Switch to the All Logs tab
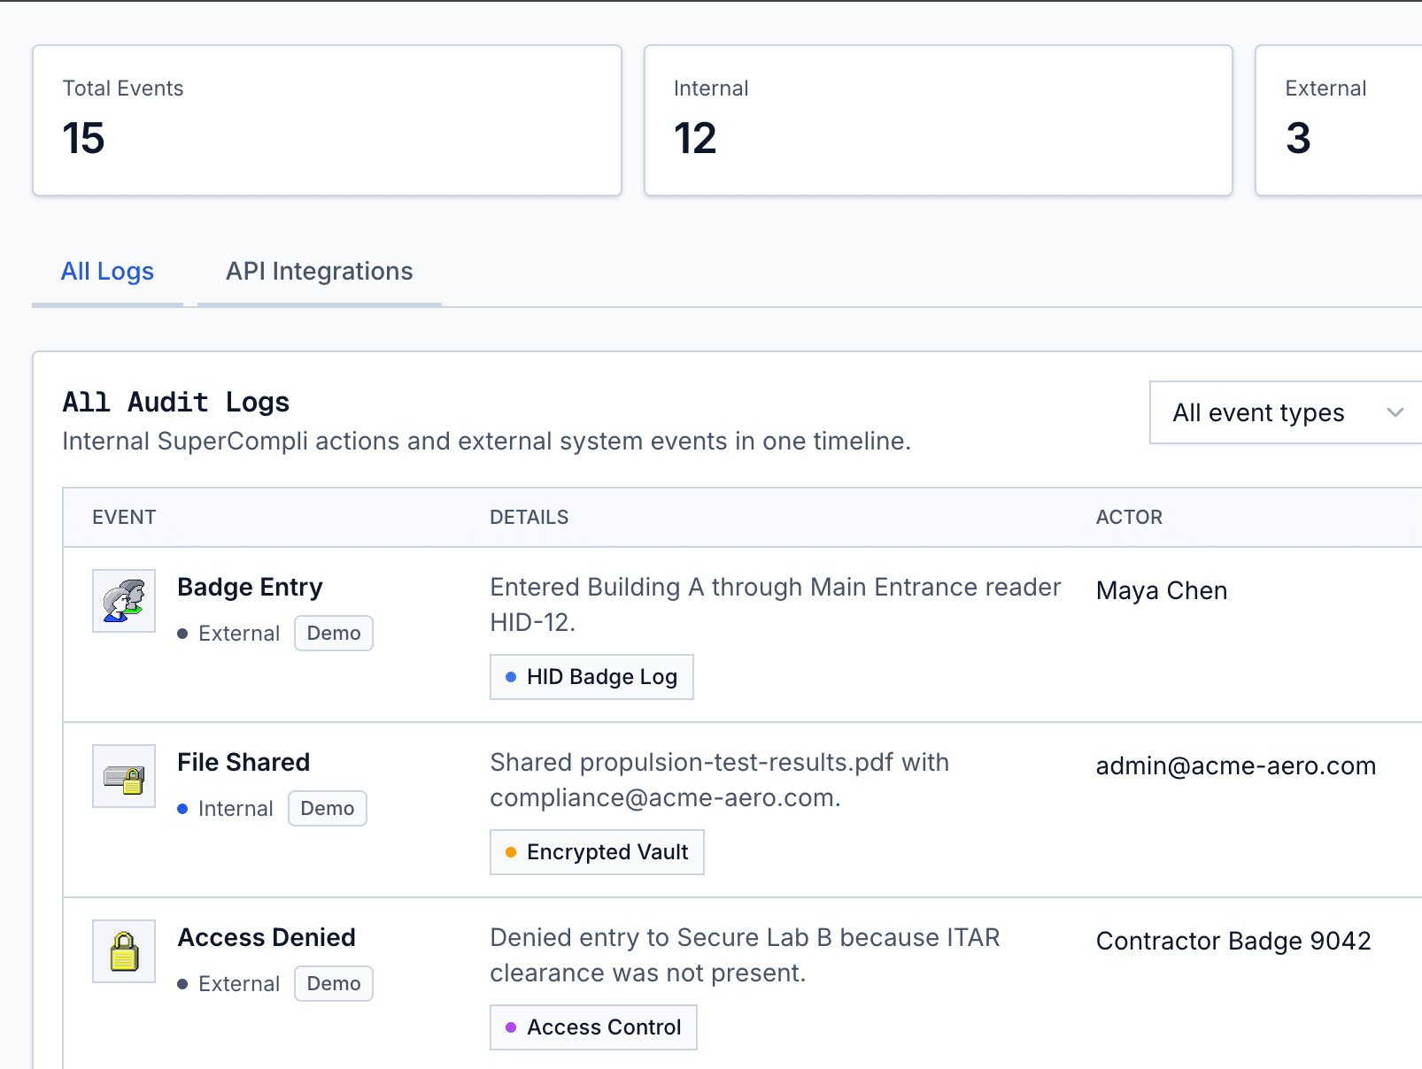Image resolution: width=1422 pixels, height=1069 pixels. tap(107, 272)
